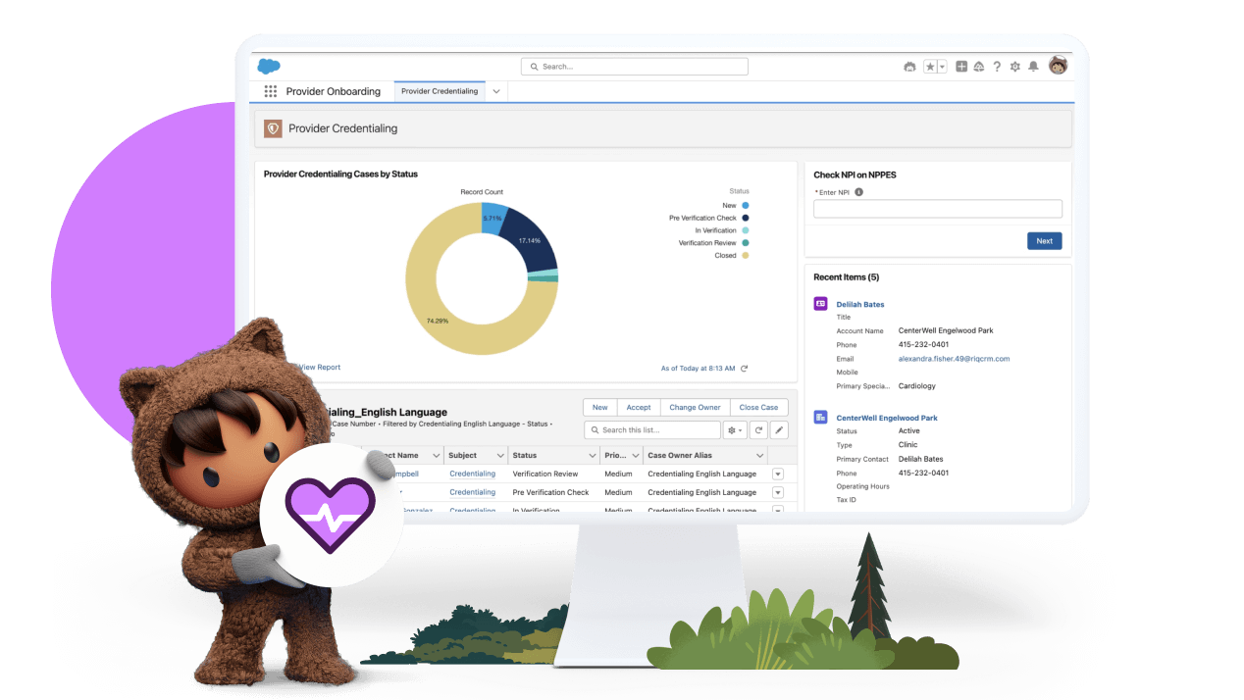Open the Status column chevron menu
The height and width of the screenshot is (700, 1244).
(x=593, y=456)
